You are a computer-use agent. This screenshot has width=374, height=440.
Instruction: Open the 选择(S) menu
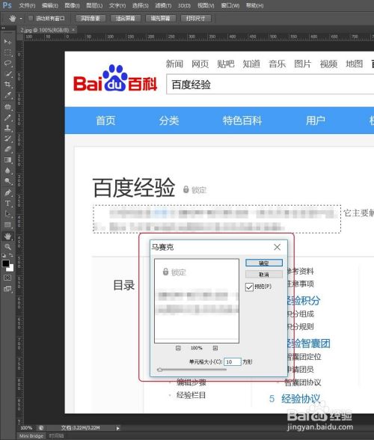[141, 5]
